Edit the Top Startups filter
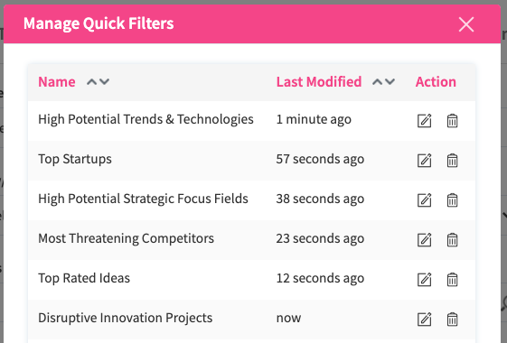 click(424, 160)
